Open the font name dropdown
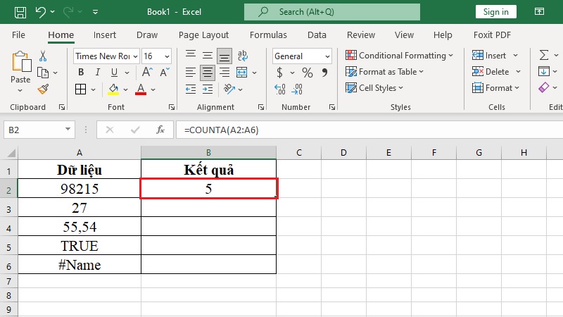This screenshot has height=317, width=563. tap(135, 56)
